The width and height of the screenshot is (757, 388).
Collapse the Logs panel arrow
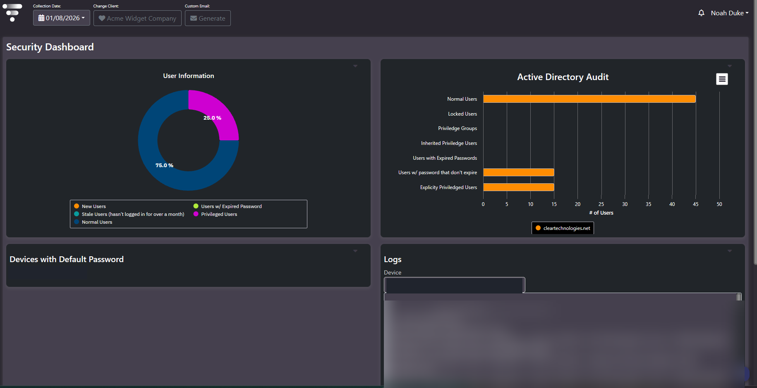[x=730, y=251]
